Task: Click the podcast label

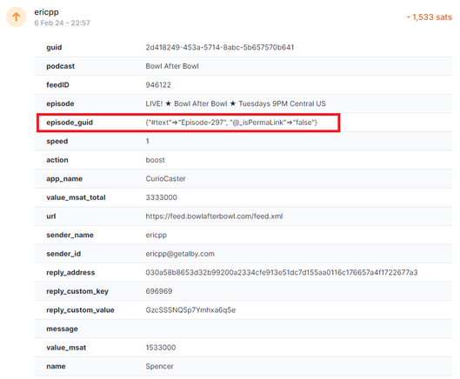Action: (60, 66)
